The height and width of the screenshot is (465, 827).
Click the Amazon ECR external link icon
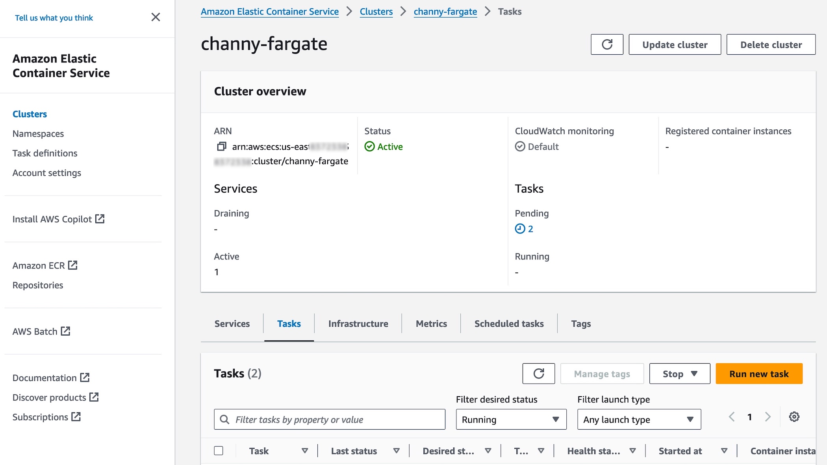[x=73, y=265]
